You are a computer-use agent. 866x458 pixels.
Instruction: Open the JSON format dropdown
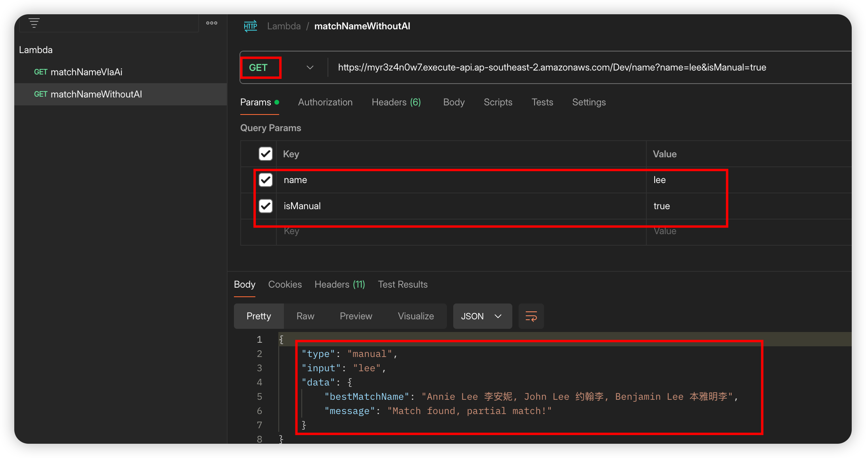pyautogui.click(x=483, y=316)
